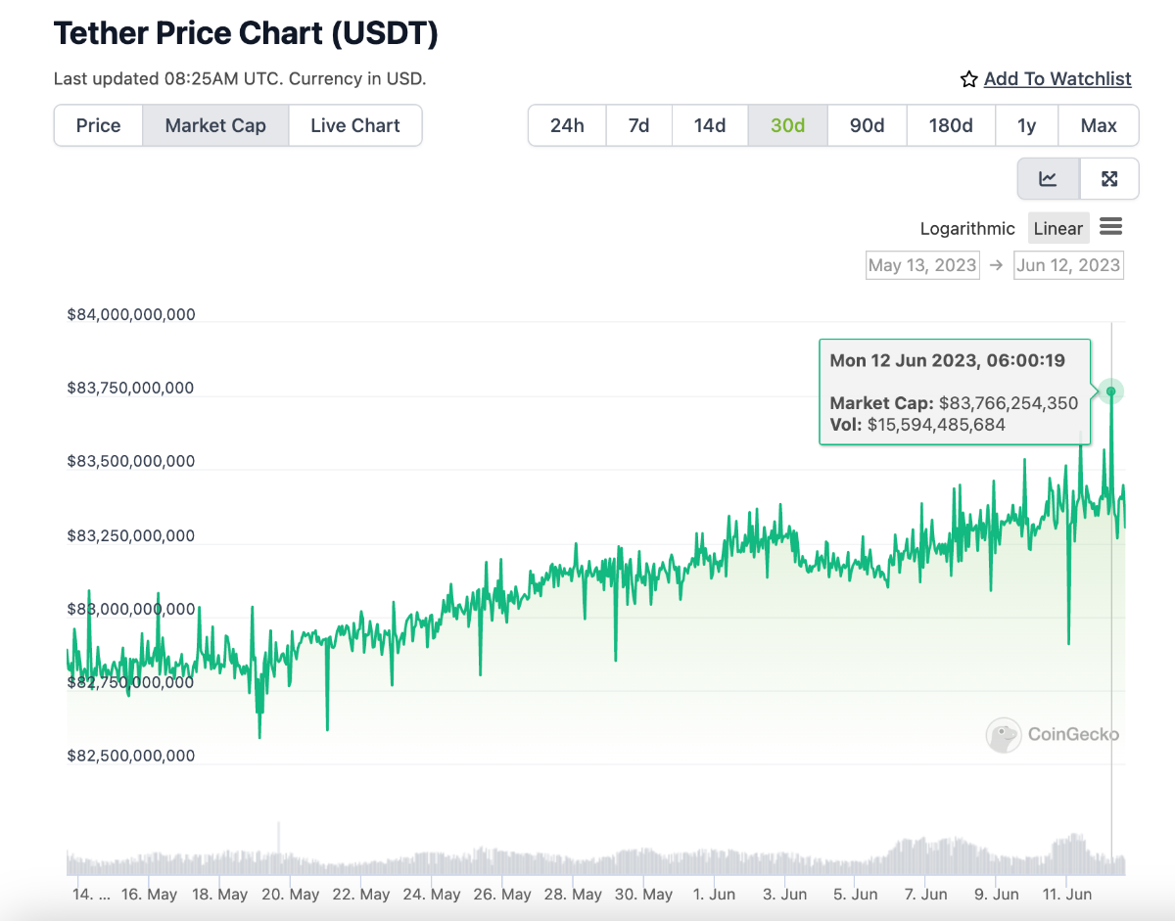This screenshot has width=1175, height=921.
Task: Click the 9. Jun date label
Action: coord(996,895)
